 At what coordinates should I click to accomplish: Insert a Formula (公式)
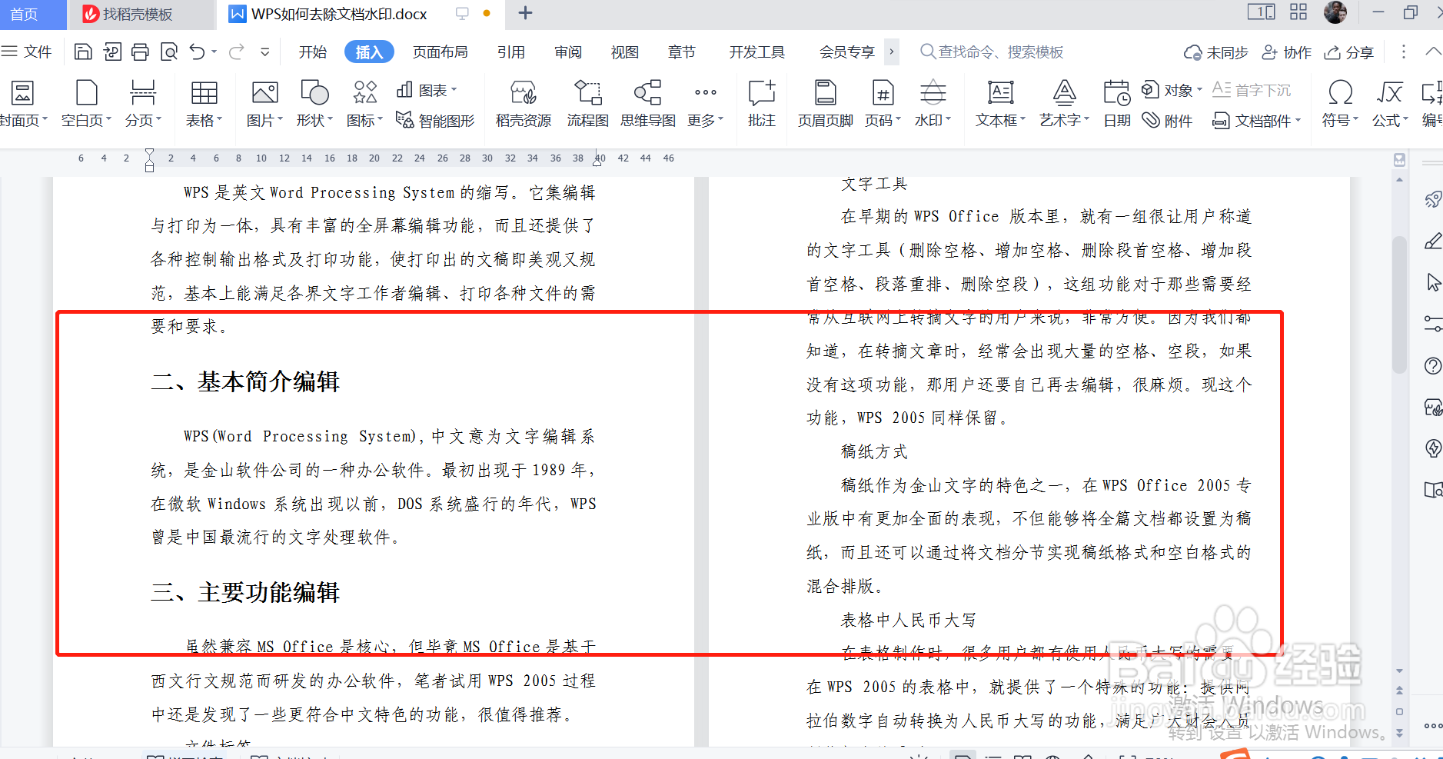point(1390,104)
